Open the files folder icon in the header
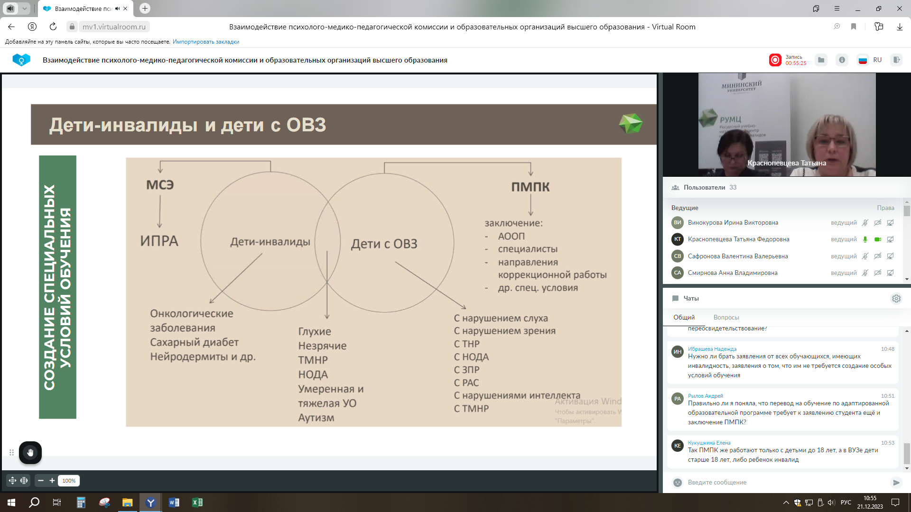911x512 pixels. [x=821, y=60]
